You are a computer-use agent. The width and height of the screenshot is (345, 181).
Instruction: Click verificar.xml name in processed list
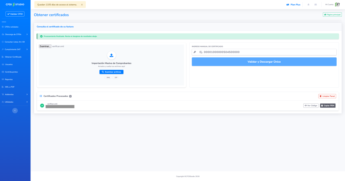(52, 104)
